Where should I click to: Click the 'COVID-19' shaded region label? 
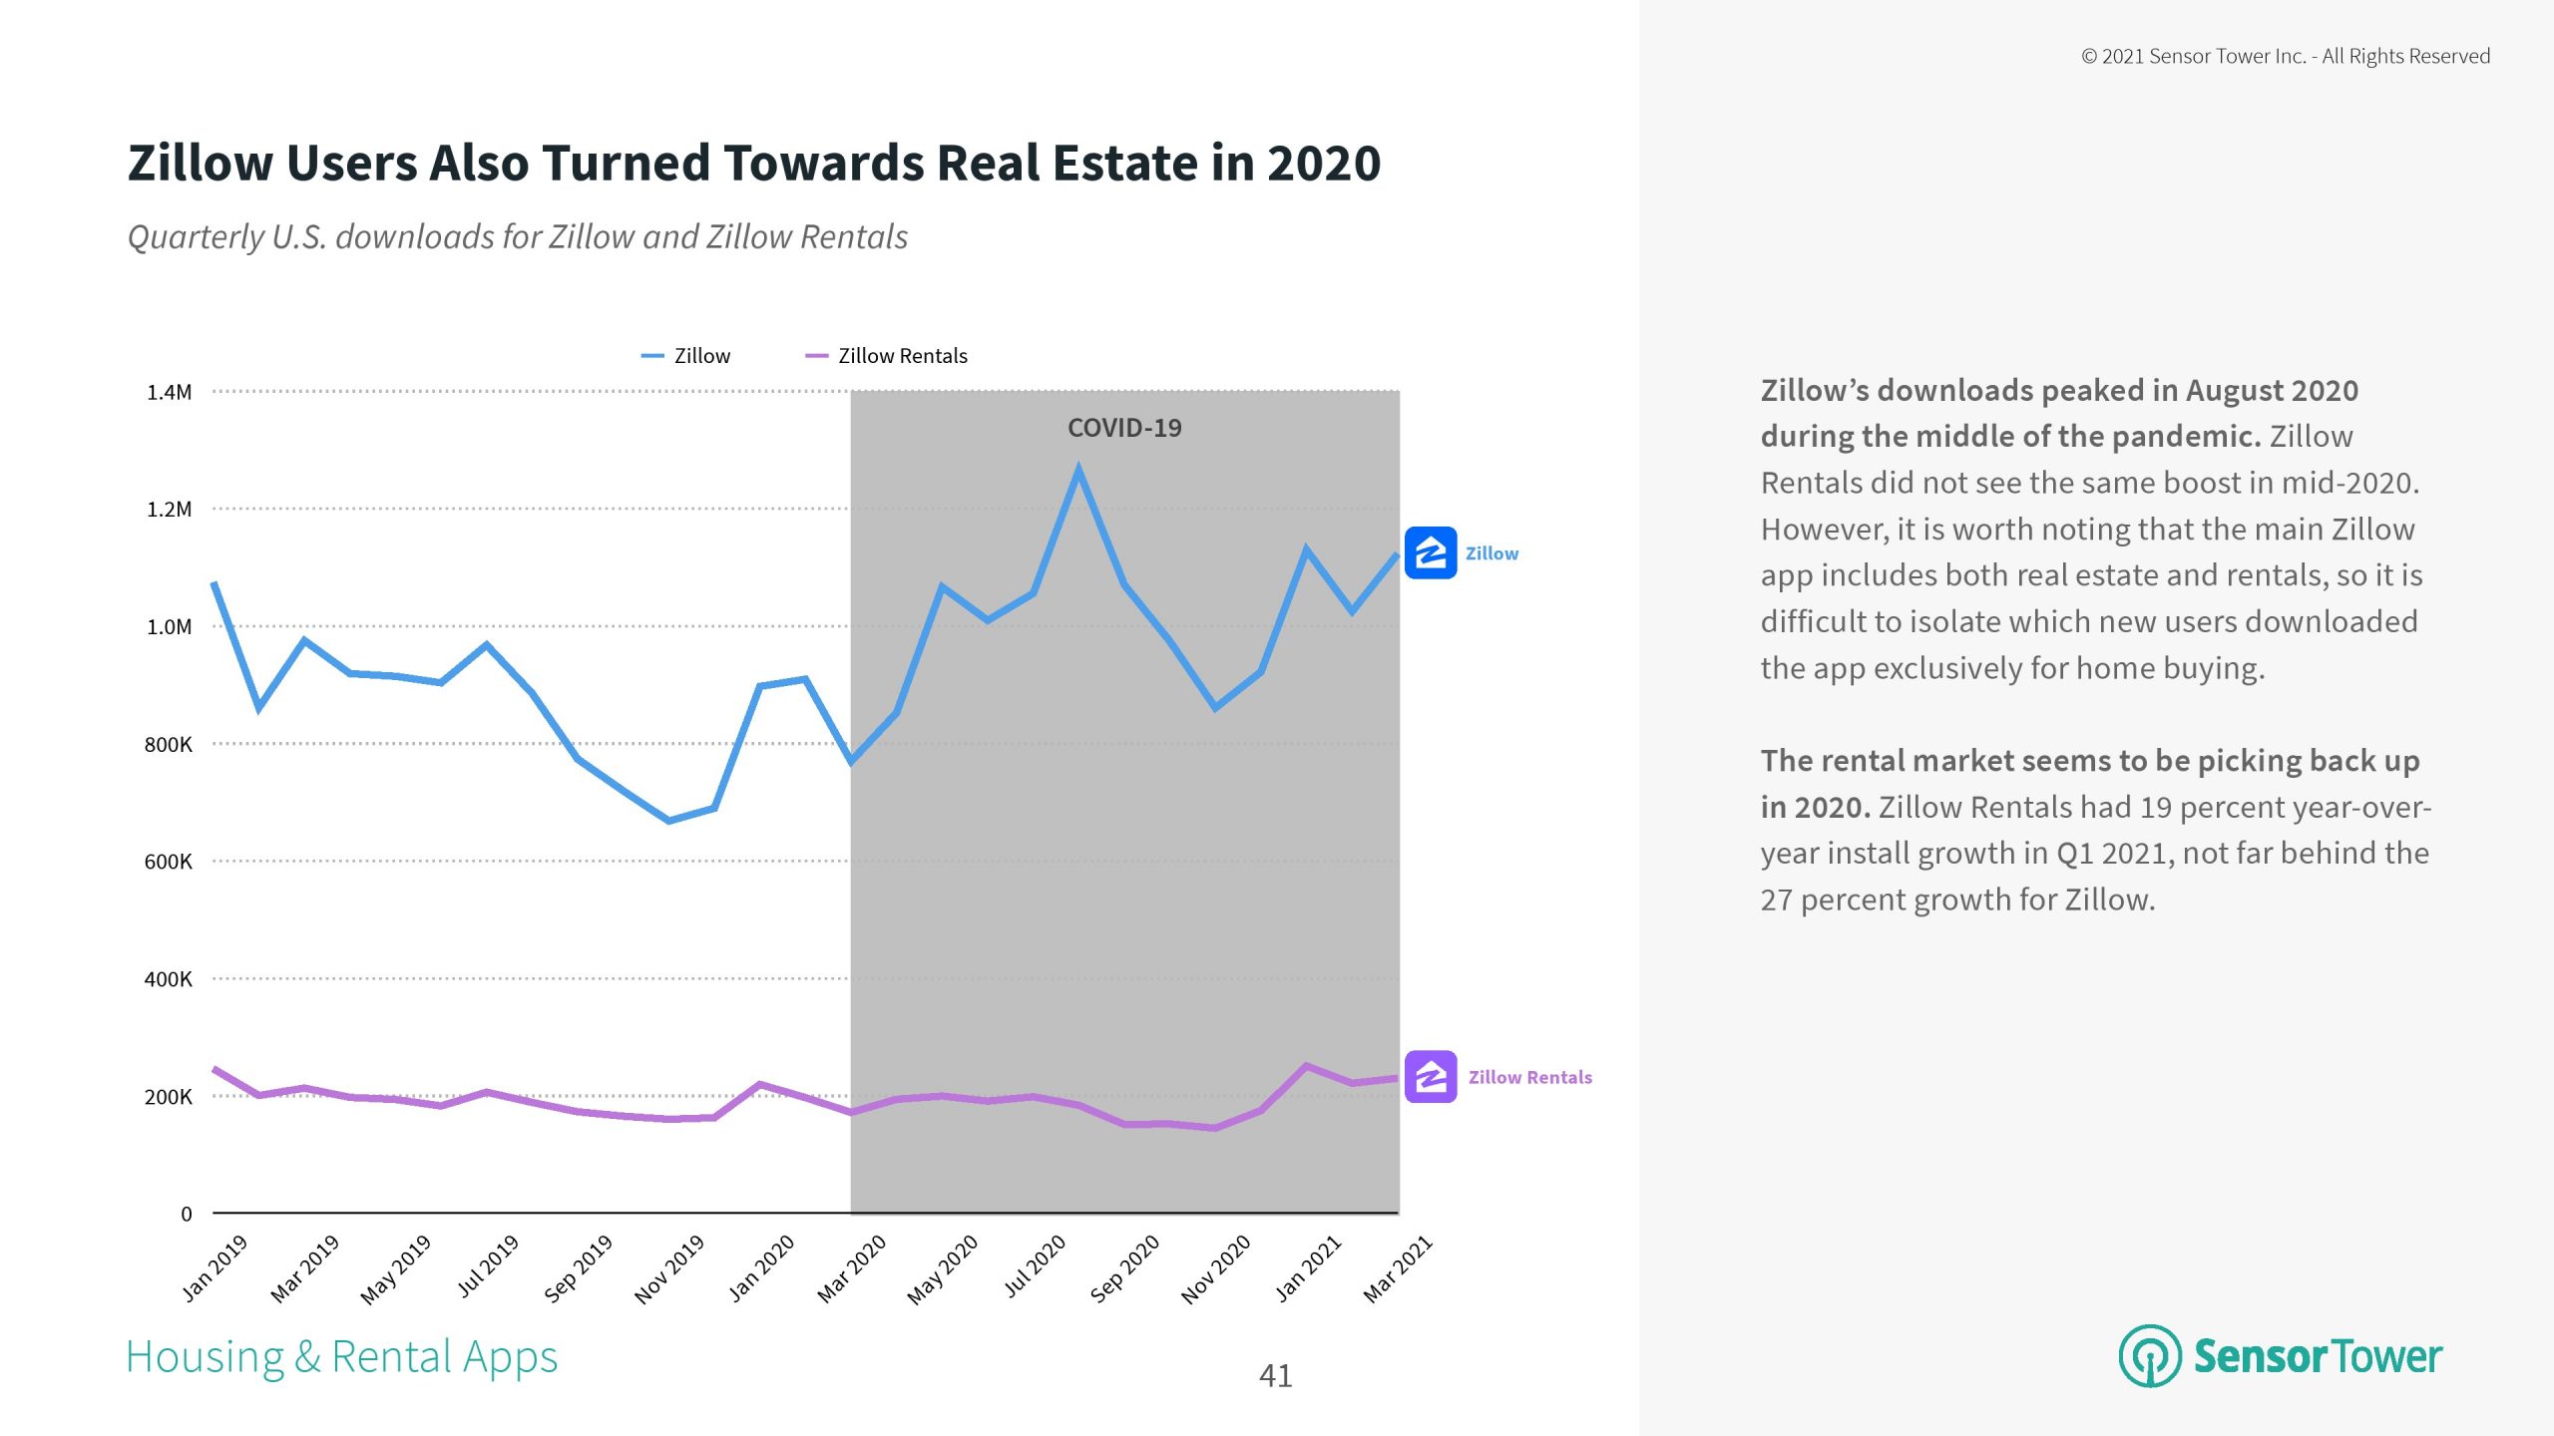pos(1124,428)
